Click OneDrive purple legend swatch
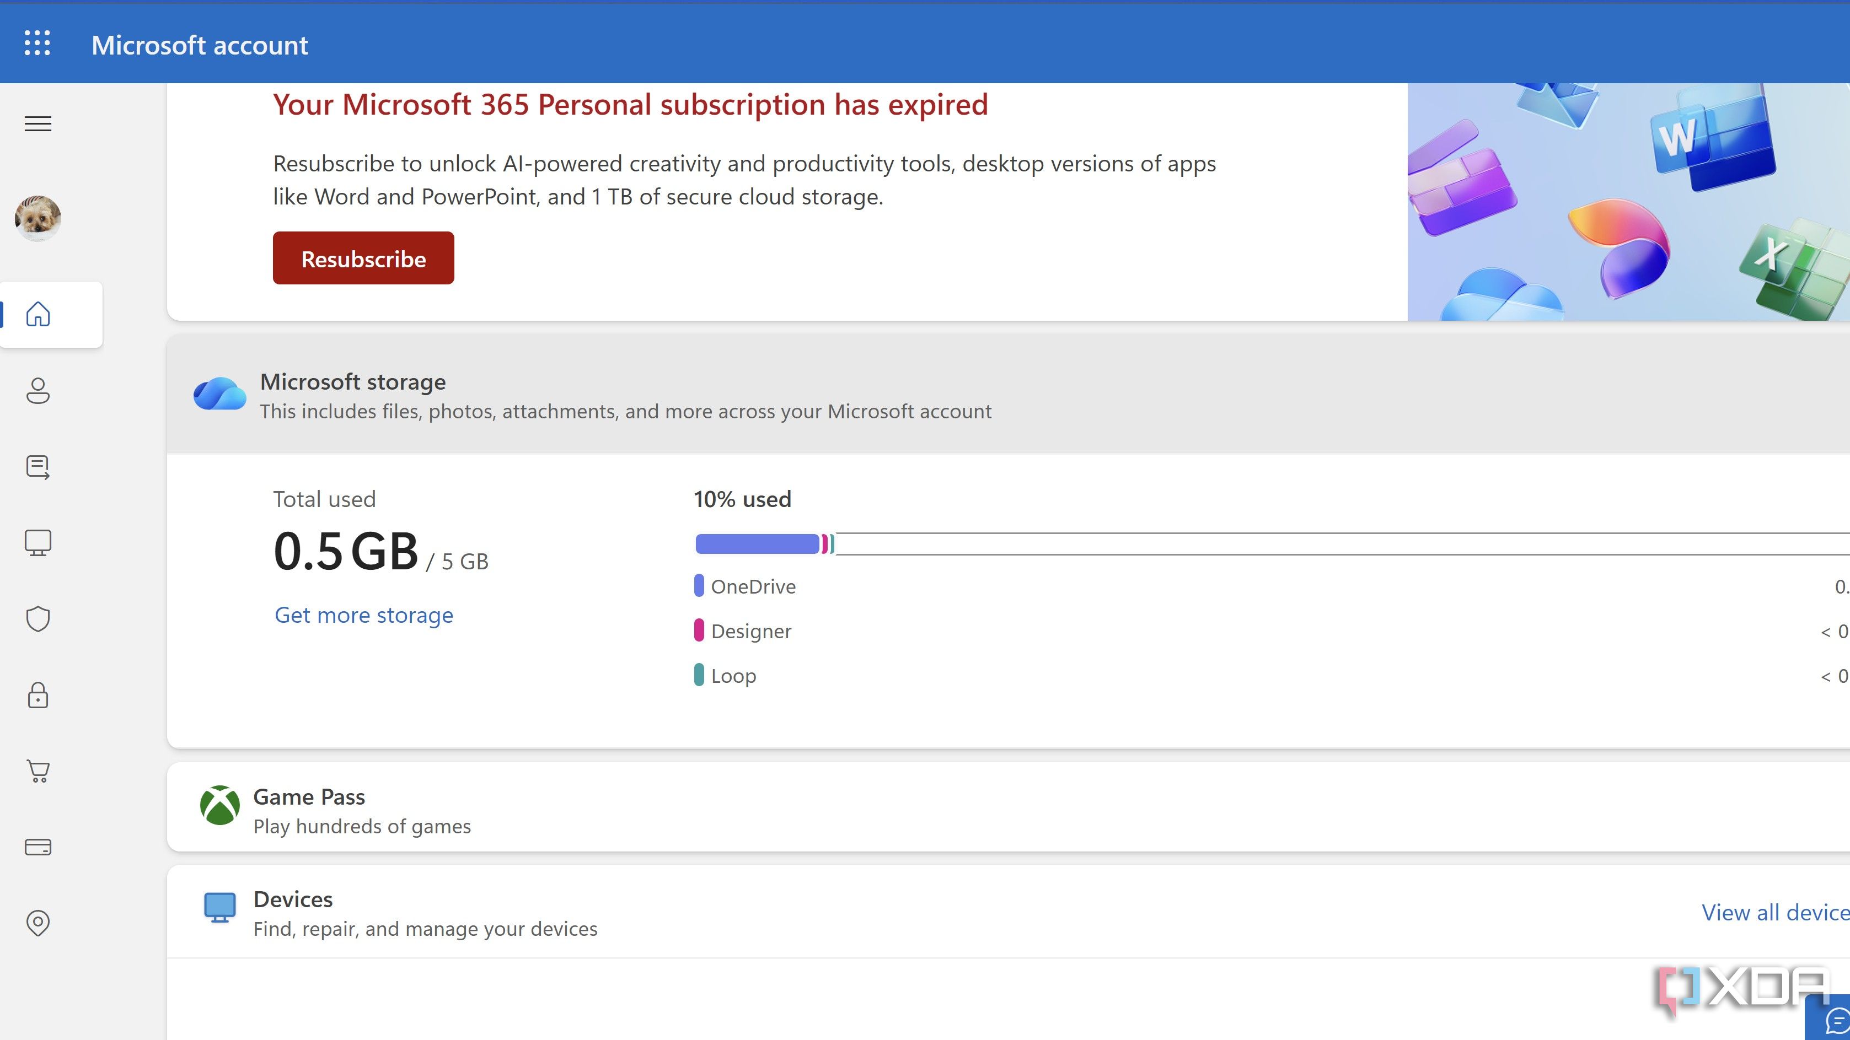The width and height of the screenshot is (1850, 1040). coord(699,586)
